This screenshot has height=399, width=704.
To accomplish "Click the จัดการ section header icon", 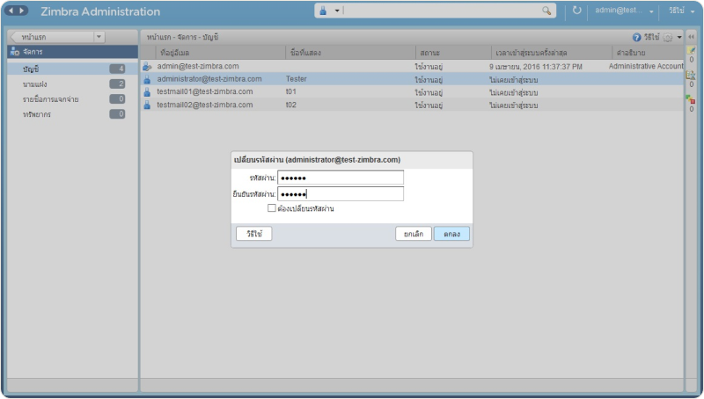I will point(14,52).
